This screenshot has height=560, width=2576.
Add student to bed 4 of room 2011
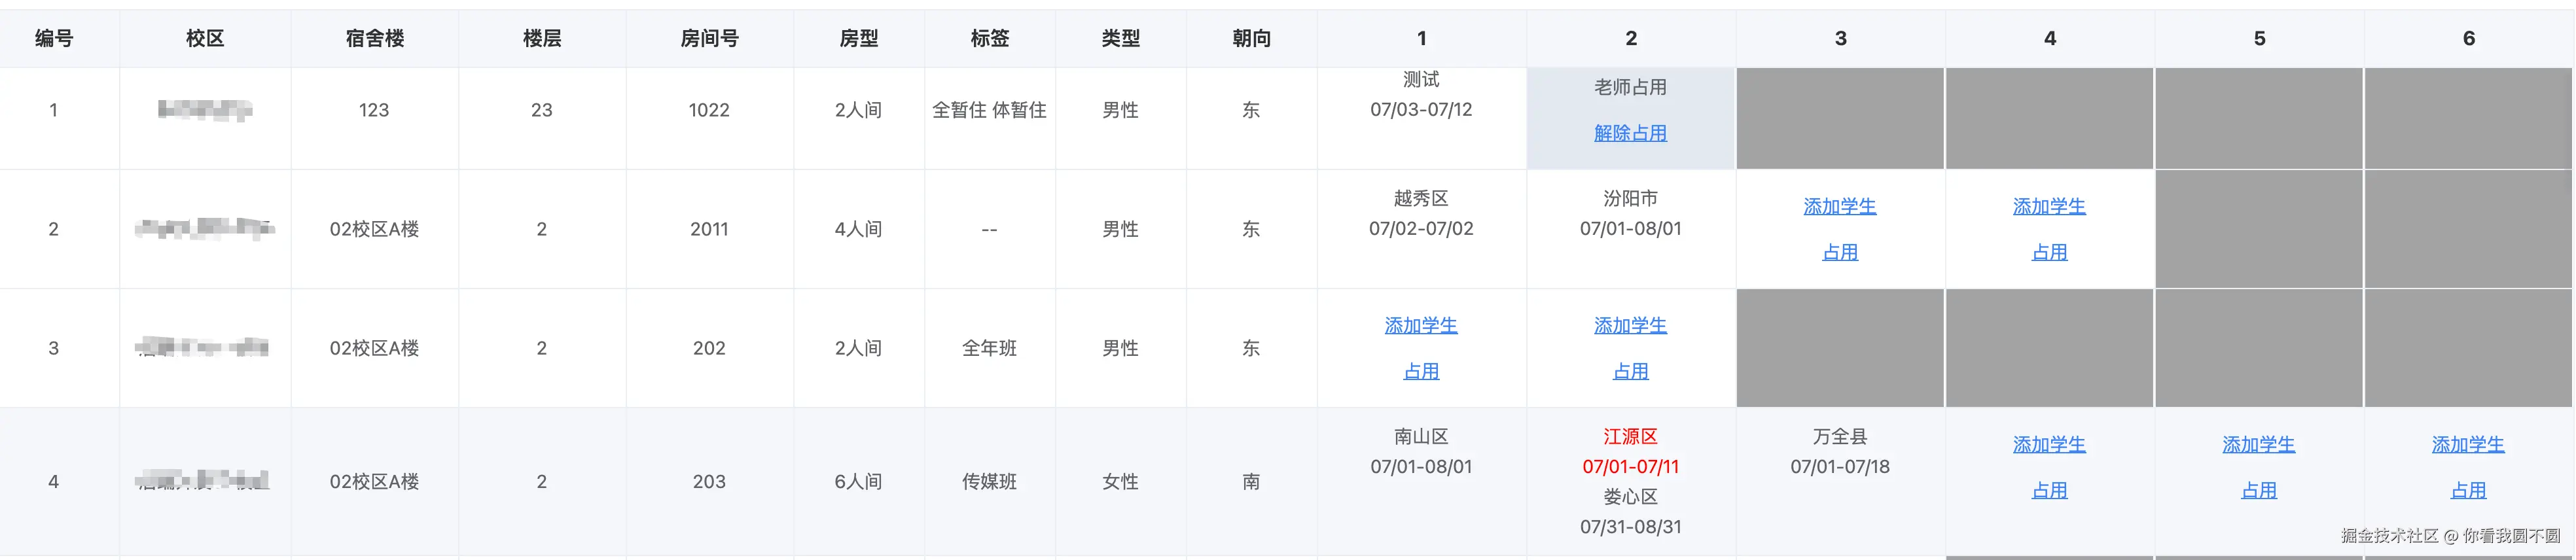pyautogui.click(x=2049, y=206)
